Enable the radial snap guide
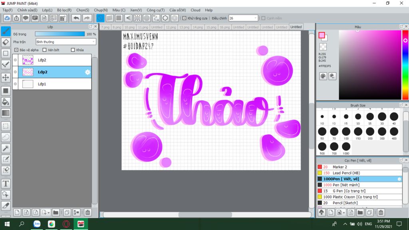Viewport: 409px width, 230px height. click(137, 18)
